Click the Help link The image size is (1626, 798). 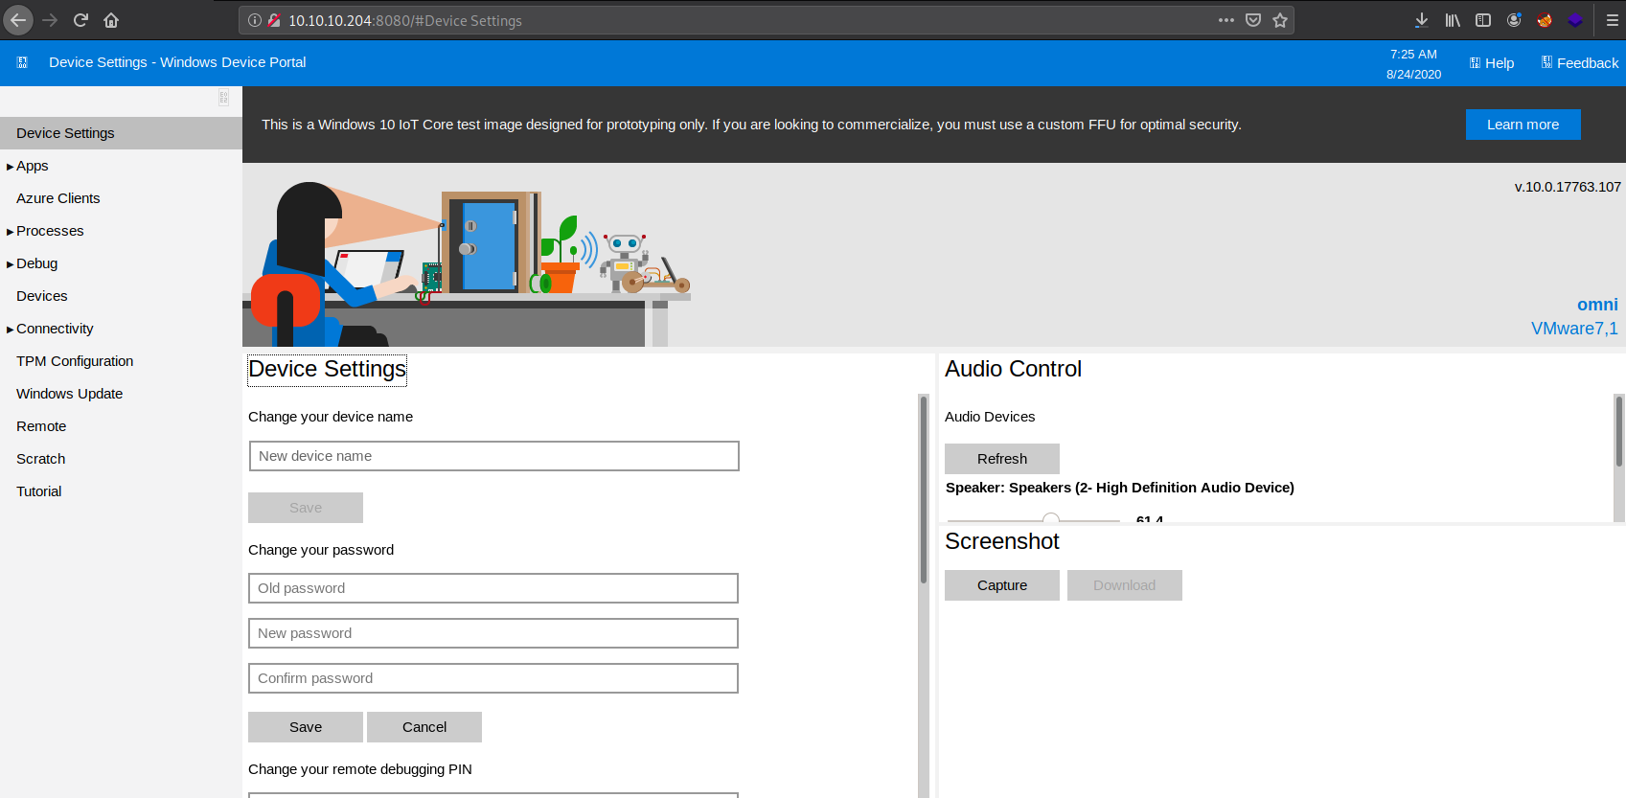pyautogui.click(x=1500, y=63)
